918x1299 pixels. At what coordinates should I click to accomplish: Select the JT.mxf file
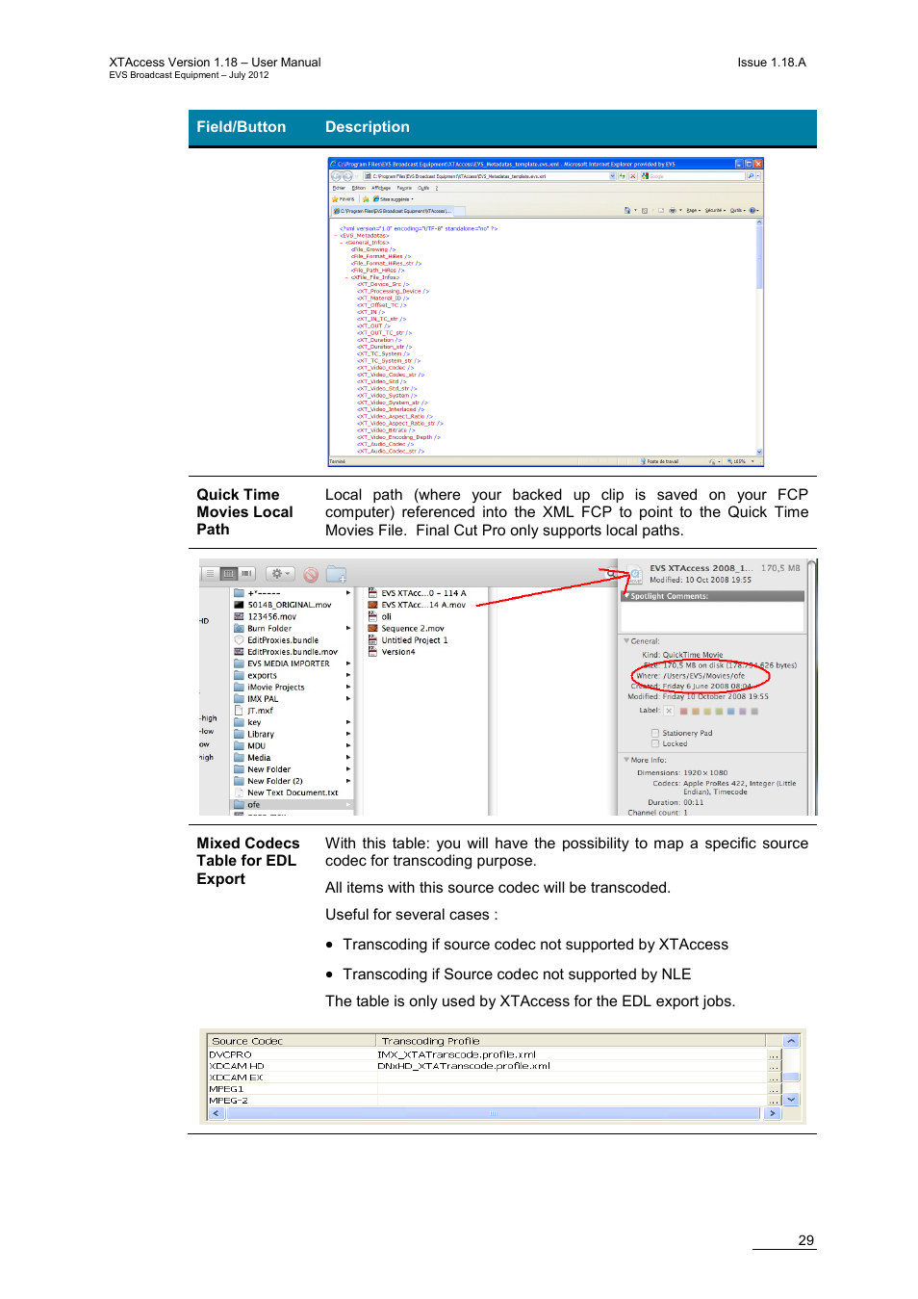coord(254,711)
